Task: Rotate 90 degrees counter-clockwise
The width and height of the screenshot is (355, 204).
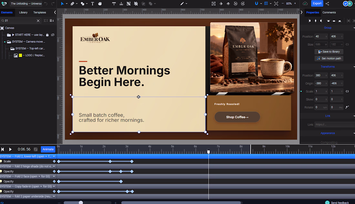Action: coord(236,4)
